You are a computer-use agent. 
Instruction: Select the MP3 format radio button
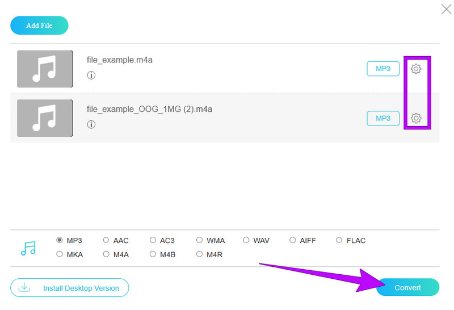[x=60, y=240]
